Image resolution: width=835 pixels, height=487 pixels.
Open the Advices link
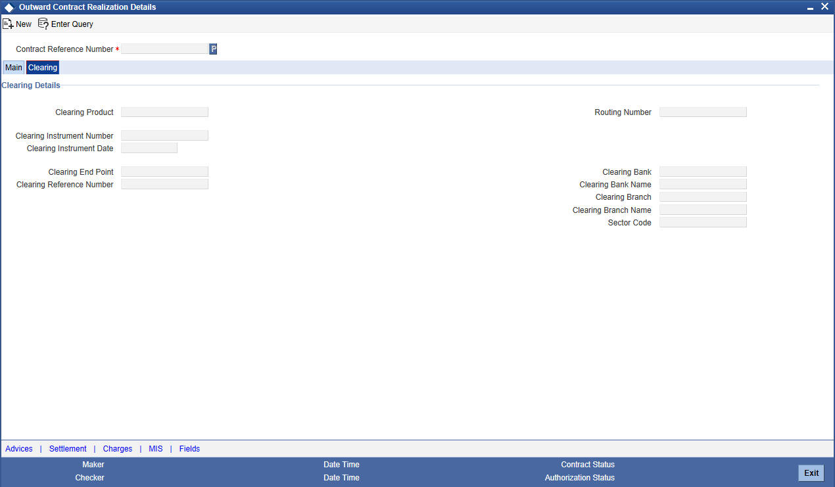pyautogui.click(x=19, y=449)
